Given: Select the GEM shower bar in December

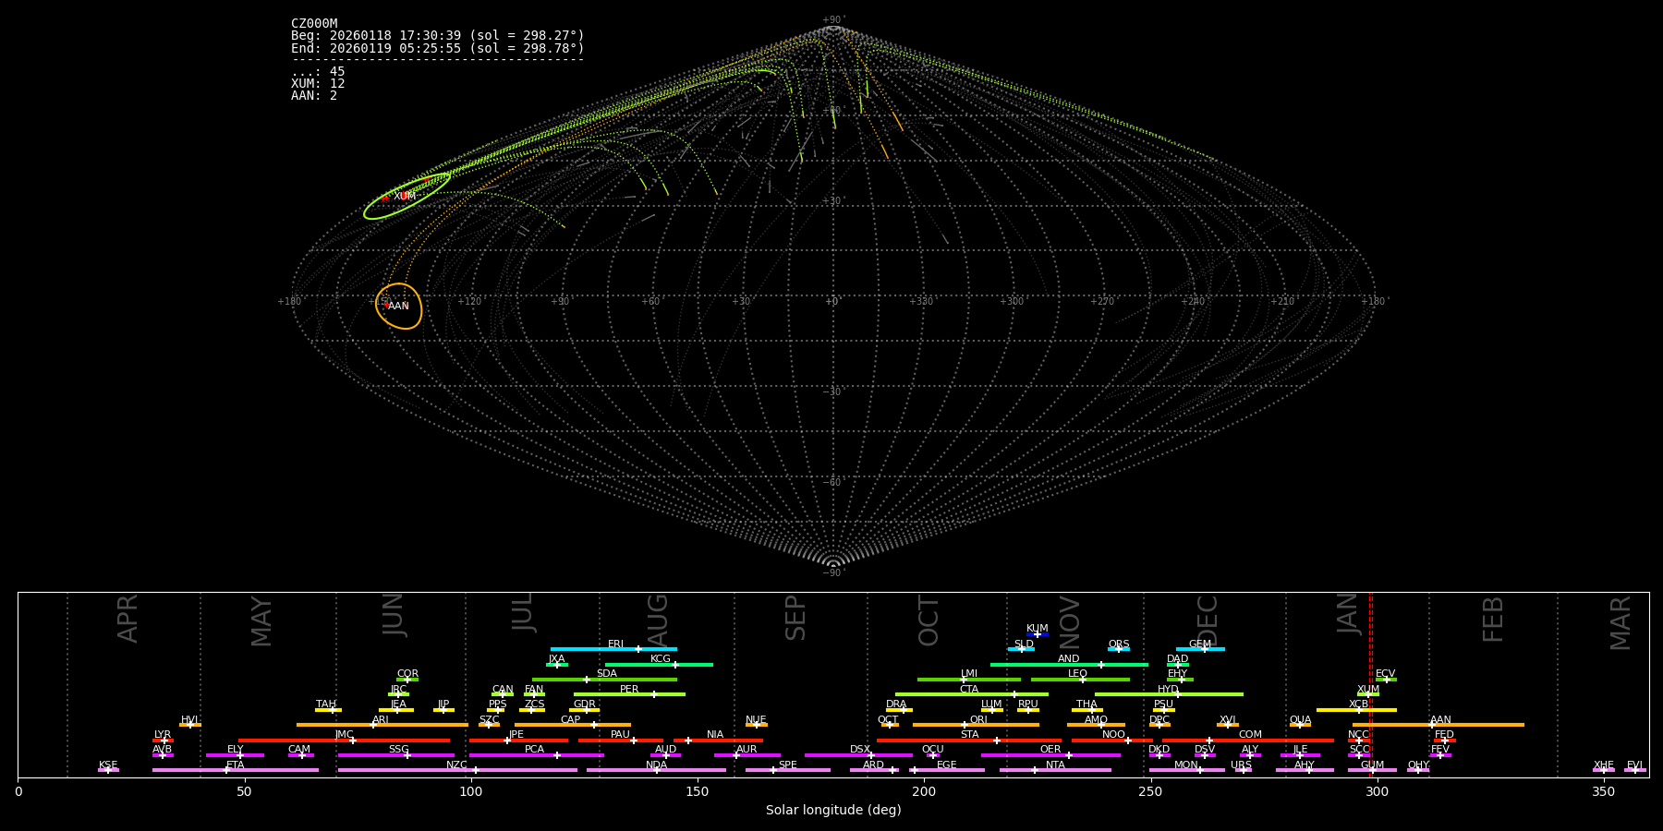Looking at the screenshot, I should (x=1199, y=649).
